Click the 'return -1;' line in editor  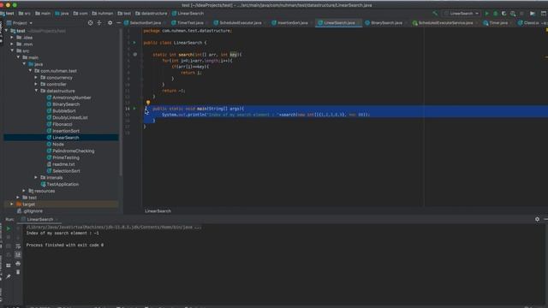pos(174,91)
